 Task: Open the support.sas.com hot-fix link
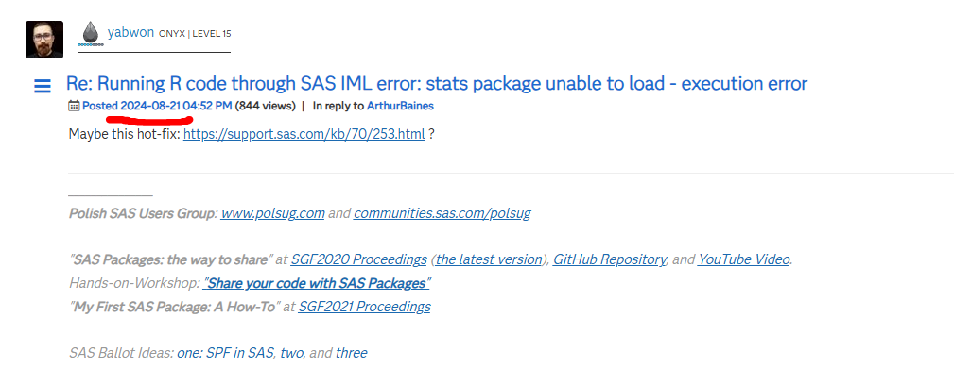pos(304,134)
